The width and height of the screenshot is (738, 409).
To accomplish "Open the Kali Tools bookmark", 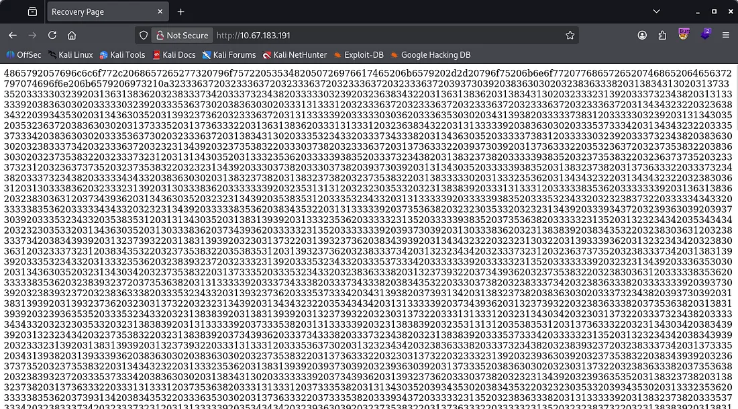I will [123, 55].
